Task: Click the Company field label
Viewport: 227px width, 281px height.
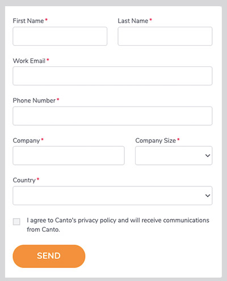Action: 26,140
